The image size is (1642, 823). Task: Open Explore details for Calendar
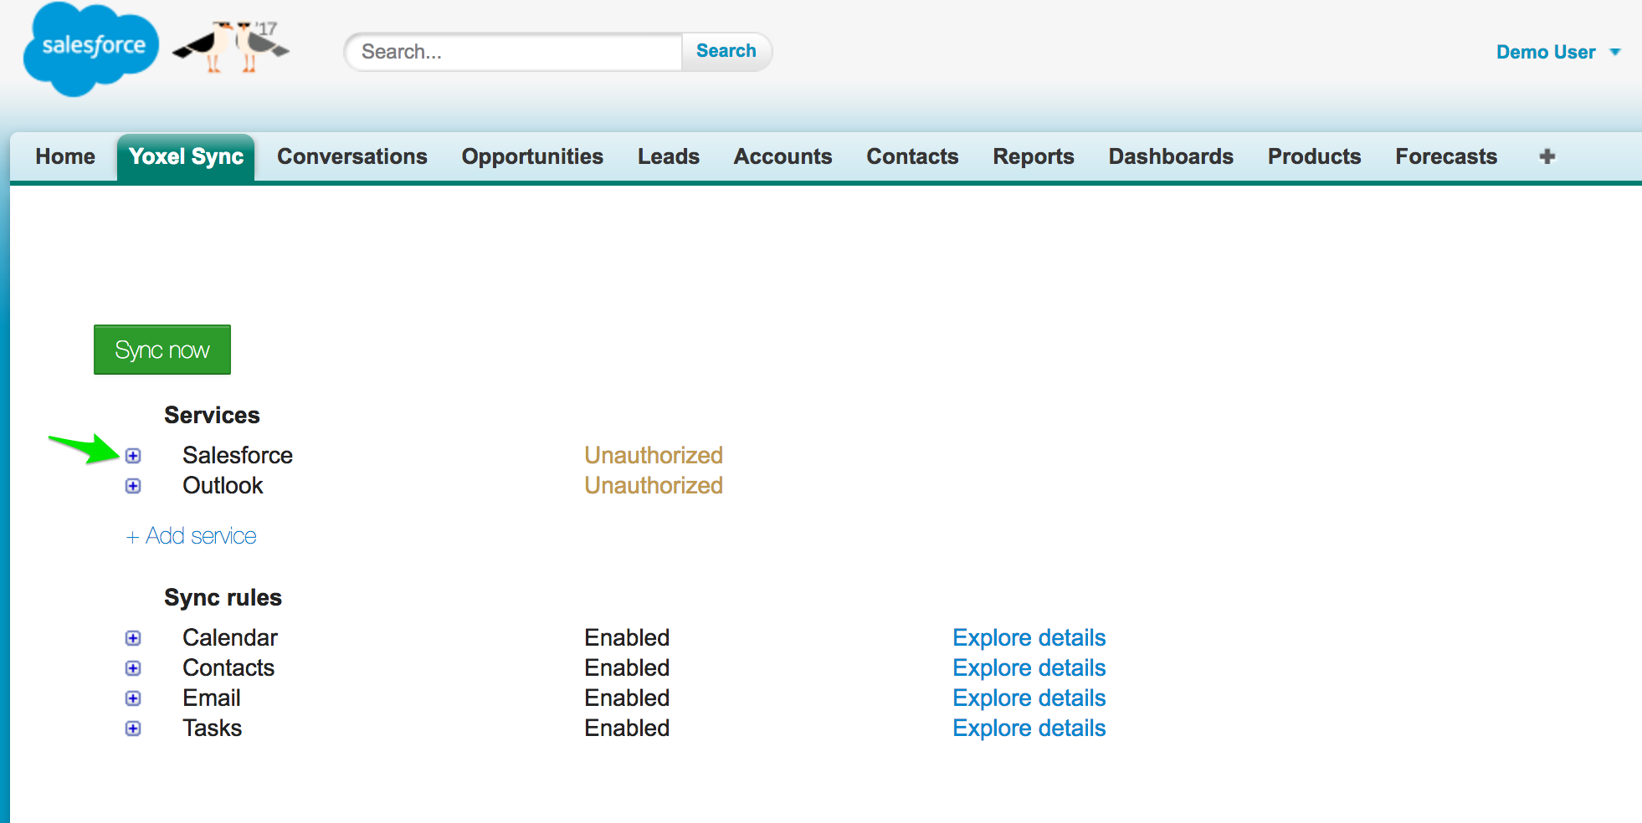point(1029,638)
